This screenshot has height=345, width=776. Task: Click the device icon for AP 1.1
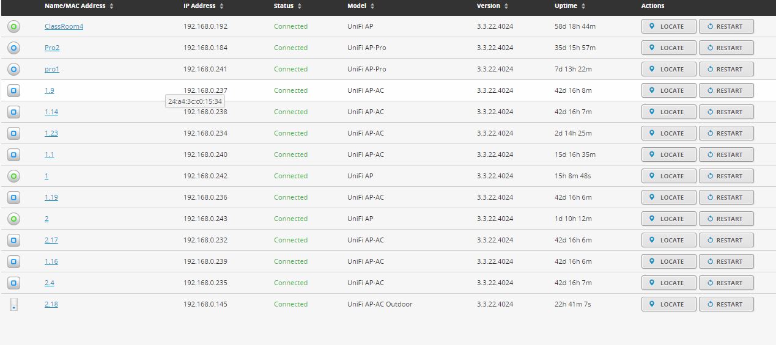click(14, 155)
